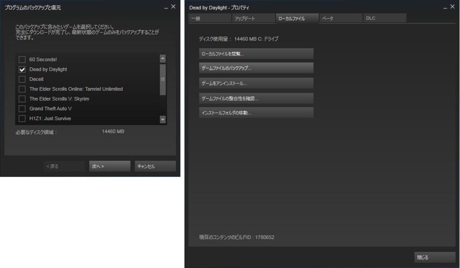Switch to the 一般 tab
The width and height of the screenshot is (460, 268).
210,18
